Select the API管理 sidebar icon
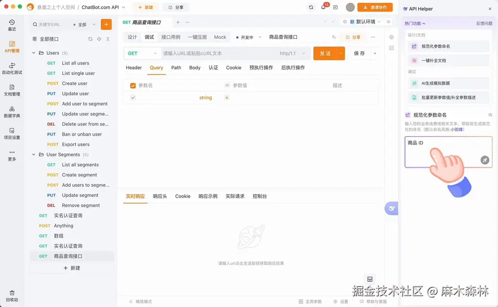 (x=12, y=47)
